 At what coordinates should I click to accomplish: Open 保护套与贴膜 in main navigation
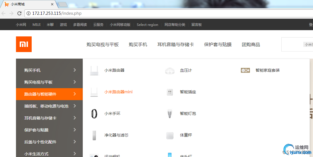pos(218,45)
